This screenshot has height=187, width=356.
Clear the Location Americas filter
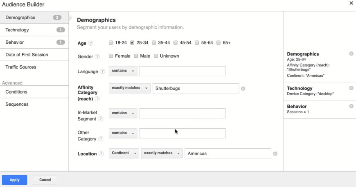pos(275,154)
